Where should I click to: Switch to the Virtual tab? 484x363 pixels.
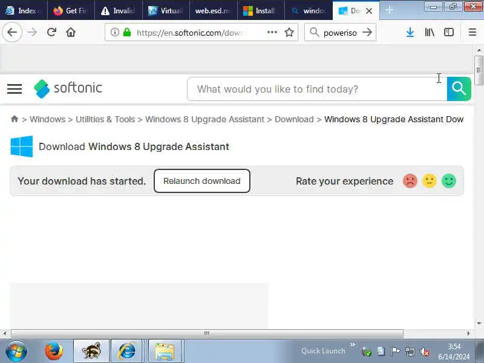pos(166,10)
